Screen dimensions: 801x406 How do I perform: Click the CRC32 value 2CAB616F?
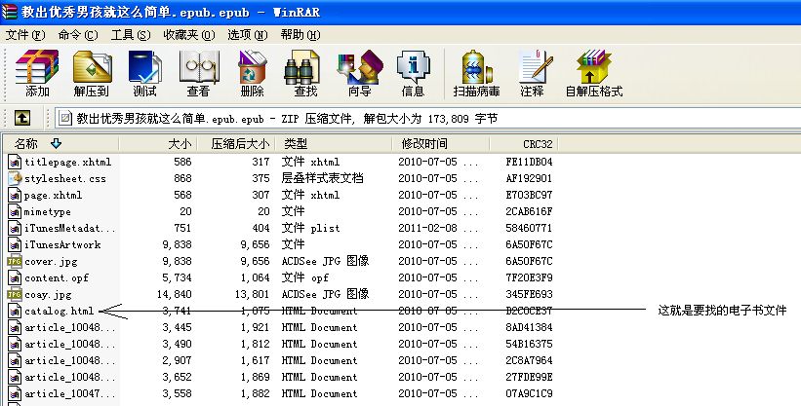[x=529, y=211]
